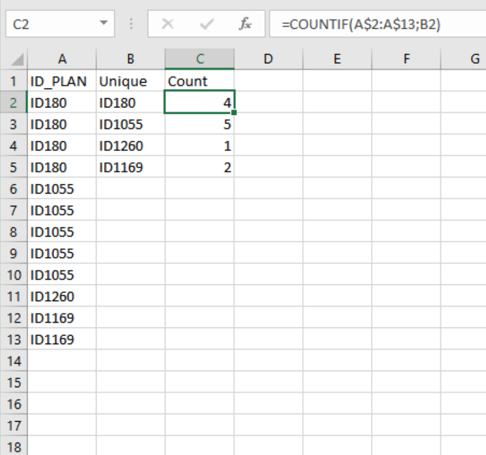Click the fill handle on cell C2
The image size is (486, 455).
tap(234, 113)
